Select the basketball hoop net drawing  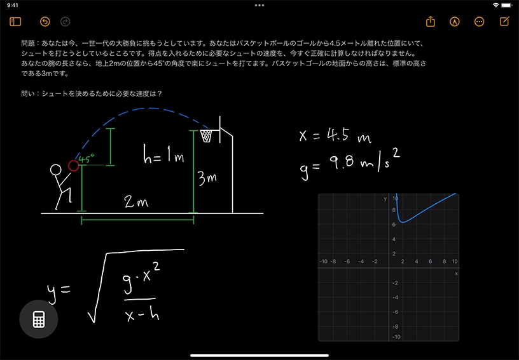click(206, 136)
